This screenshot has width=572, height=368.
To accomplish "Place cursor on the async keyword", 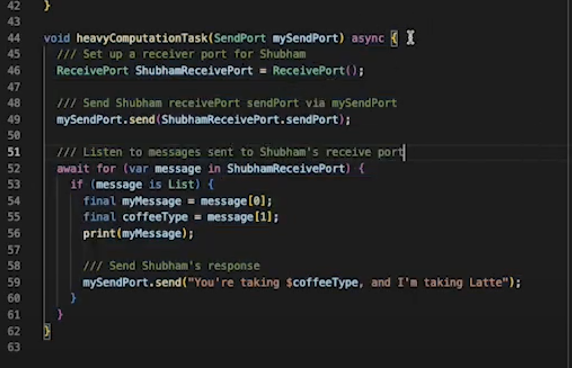I will coord(368,38).
